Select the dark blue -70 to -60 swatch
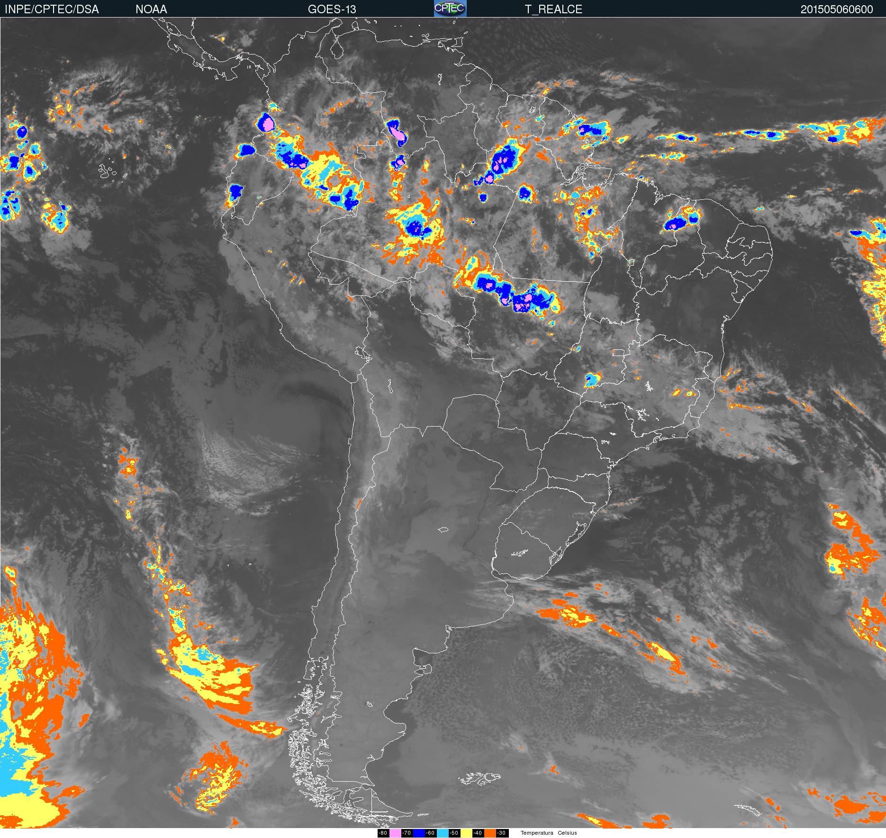This screenshot has width=886, height=838. (x=419, y=833)
